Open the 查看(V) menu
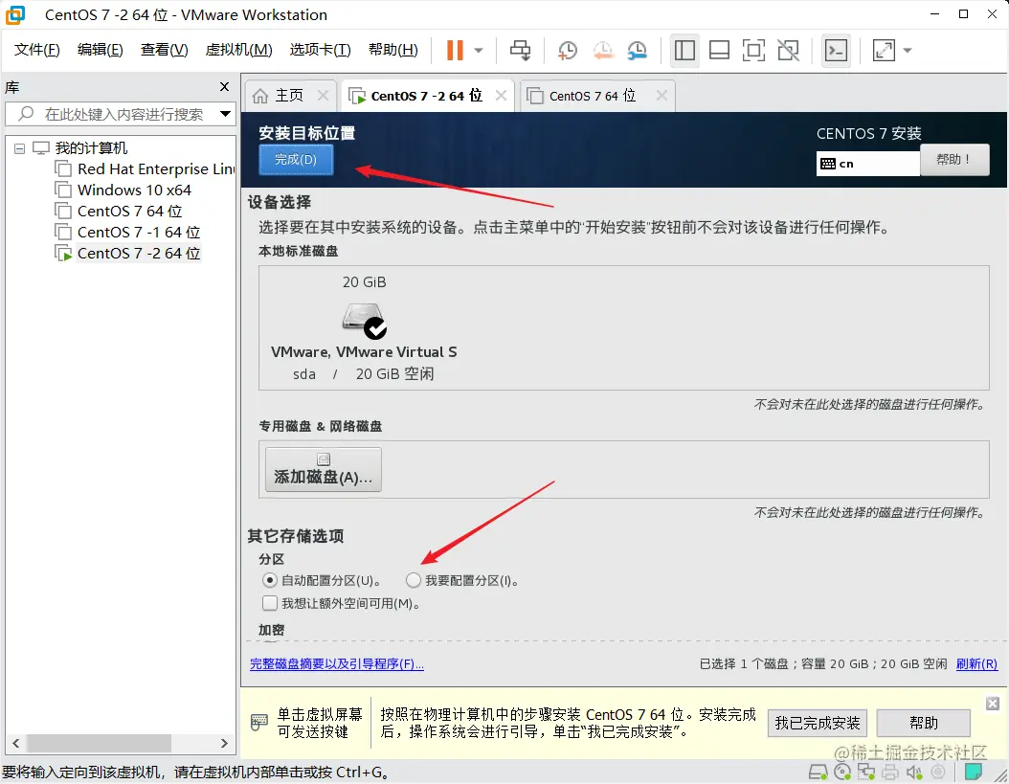Viewport: 1009px width, 784px height. pos(164,50)
